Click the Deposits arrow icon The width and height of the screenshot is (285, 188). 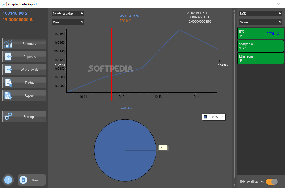pyautogui.click(x=8, y=56)
